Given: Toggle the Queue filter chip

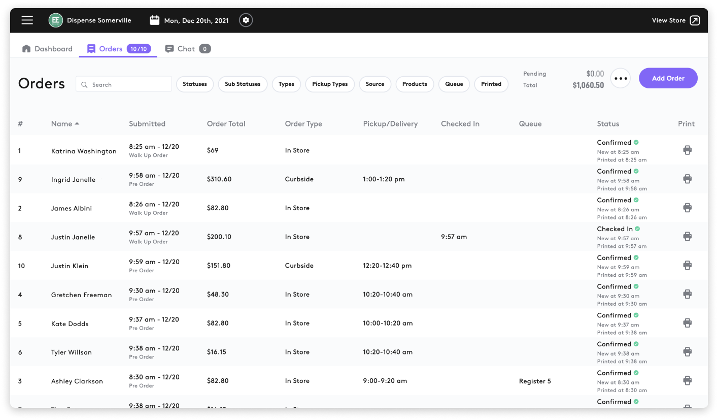Looking at the screenshot, I should point(454,84).
